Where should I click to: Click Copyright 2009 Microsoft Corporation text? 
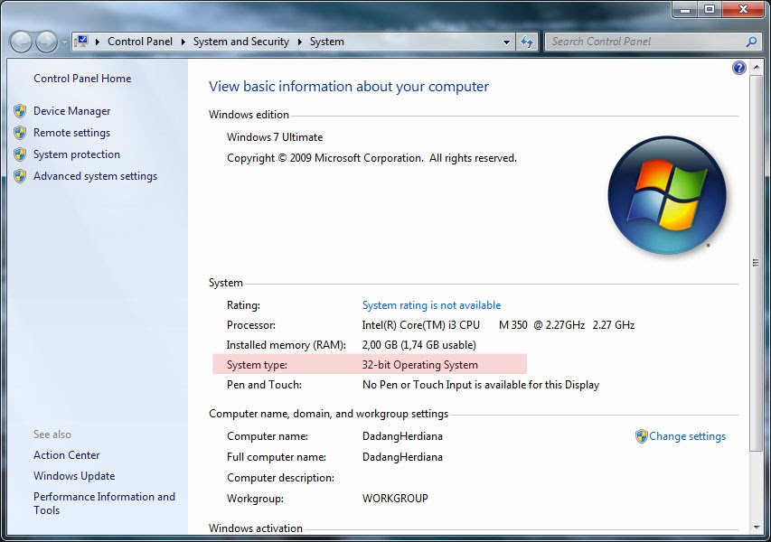371,158
